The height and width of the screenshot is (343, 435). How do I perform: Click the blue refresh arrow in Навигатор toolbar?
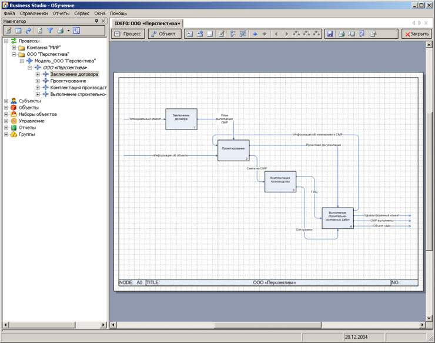coord(28,31)
